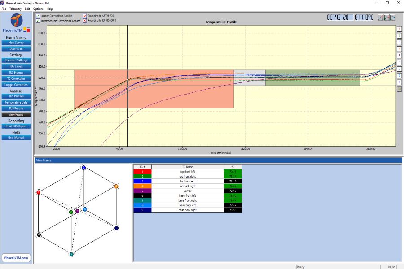Select the 'top back left' name cell
The width and height of the screenshot is (404, 269).
tap(187, 181)
